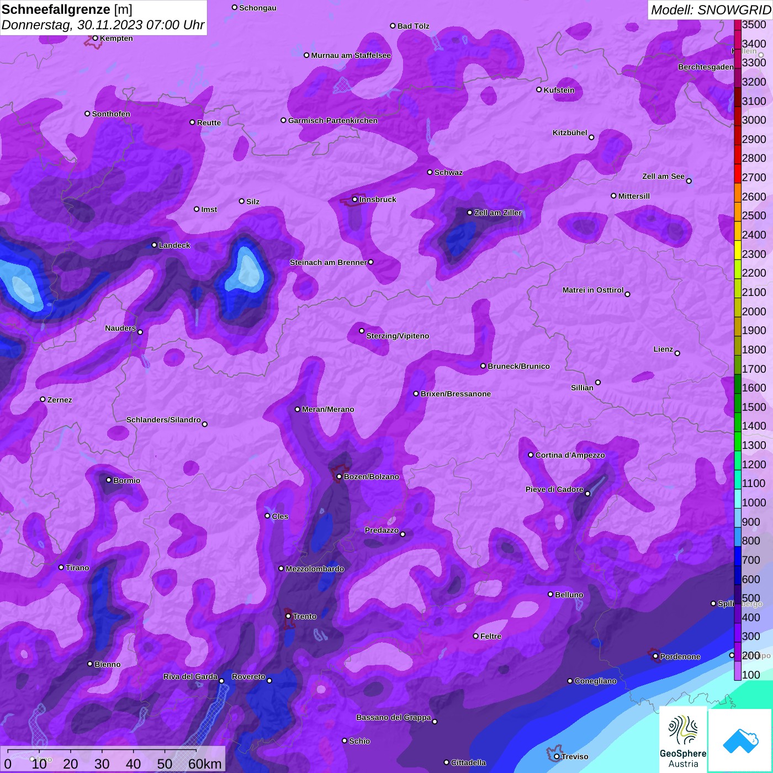This screenshot has width=773, height=773.
Task: Click the Kitzbühel label
Action: [570, 133]
